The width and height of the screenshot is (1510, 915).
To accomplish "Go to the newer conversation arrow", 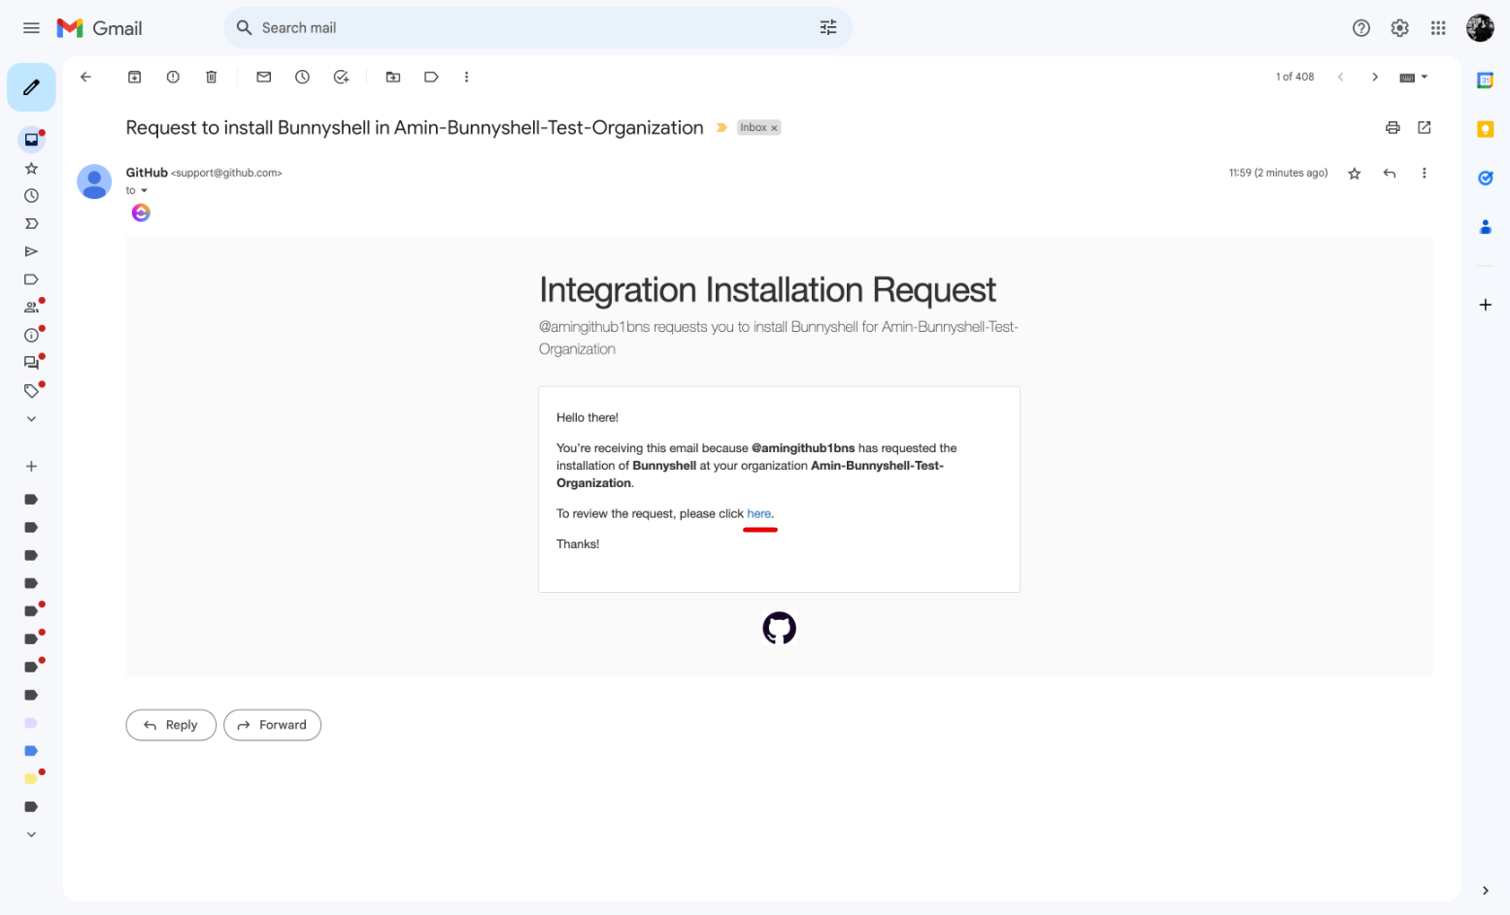I will [1340, 77].
